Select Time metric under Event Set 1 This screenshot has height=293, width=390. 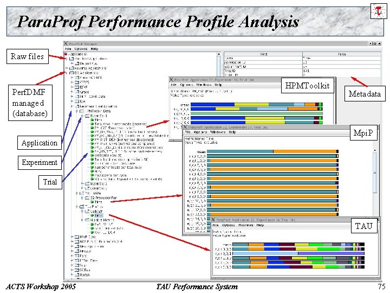click(x=98, y=120)
